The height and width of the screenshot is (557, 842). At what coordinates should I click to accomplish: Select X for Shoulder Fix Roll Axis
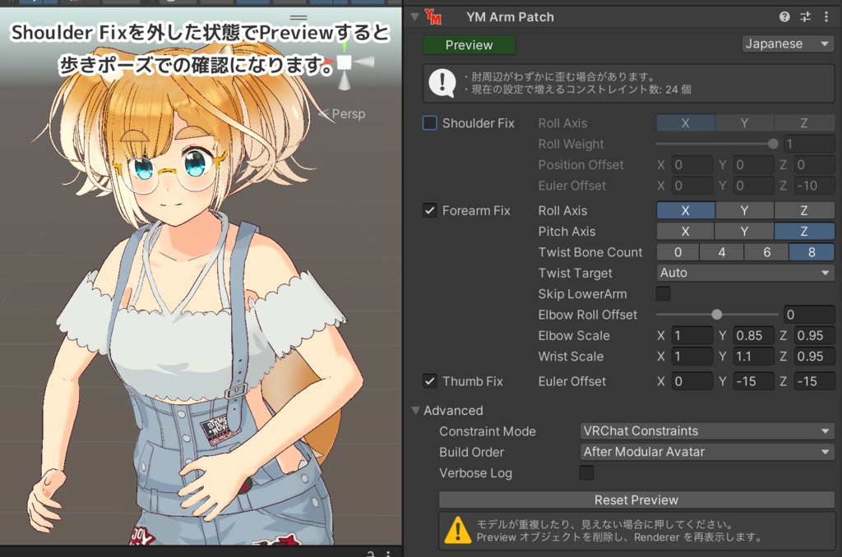pyautogui.click(x=686, y=123)
